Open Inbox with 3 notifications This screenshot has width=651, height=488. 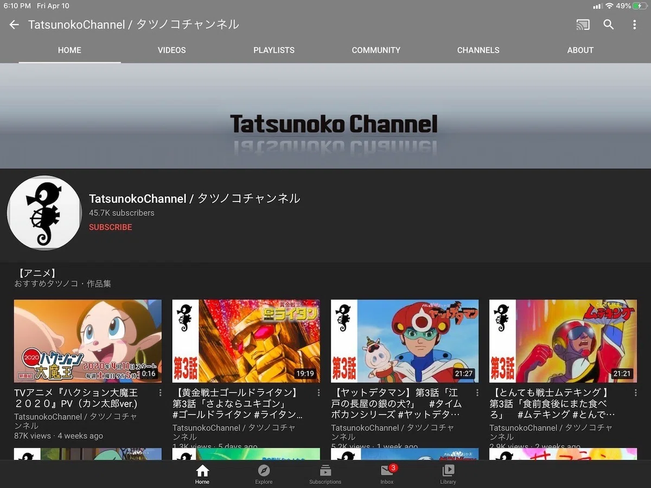[x=387, y=474]
